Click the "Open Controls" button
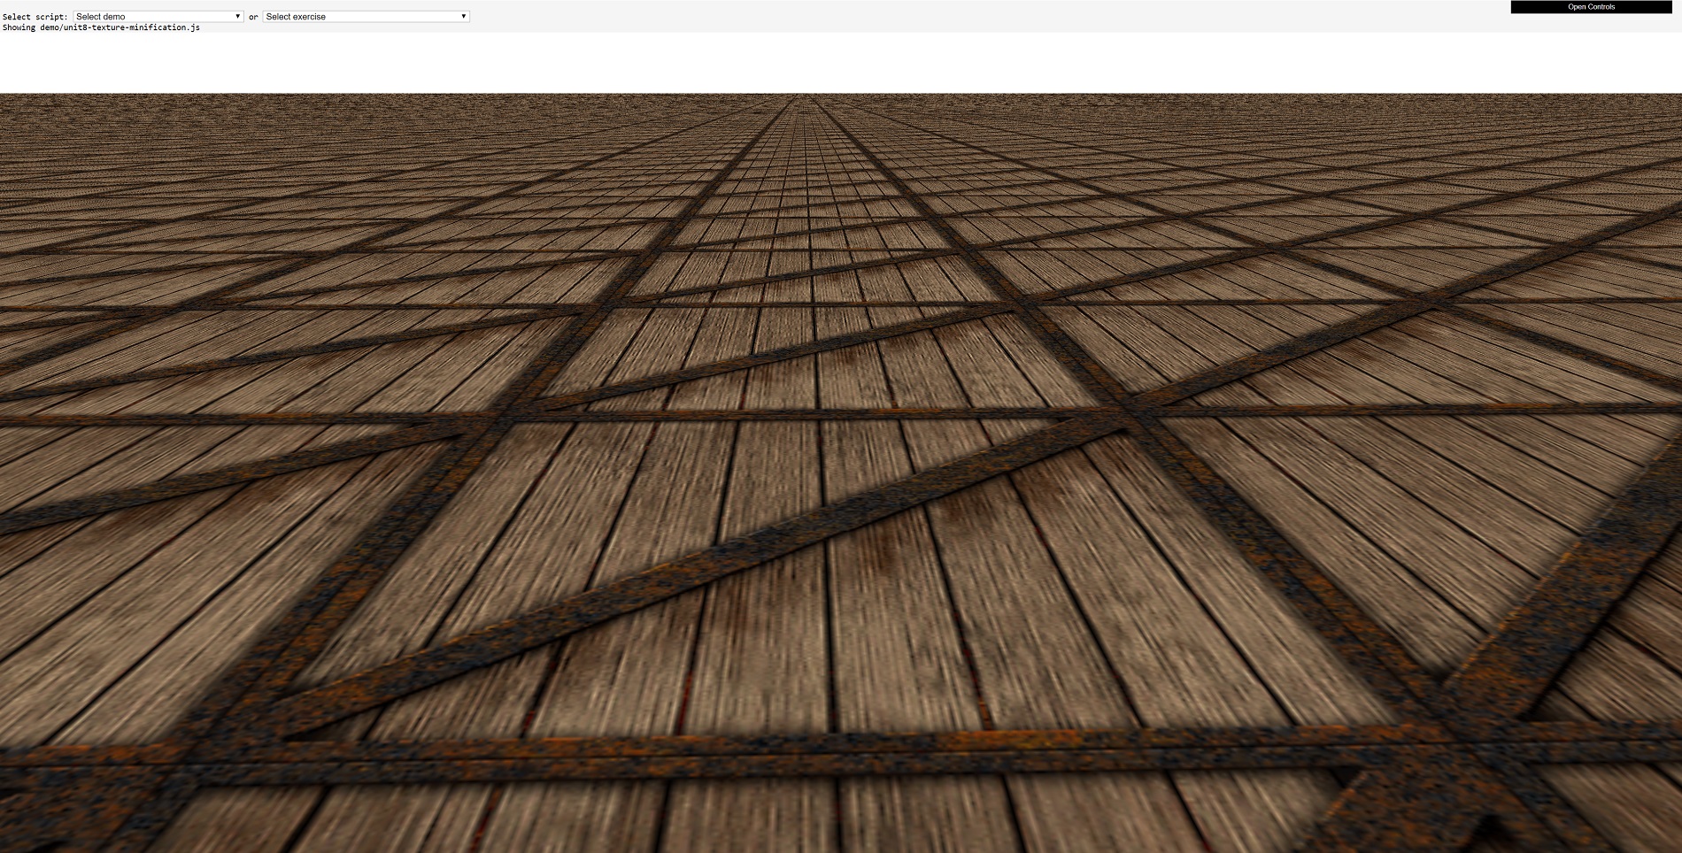The width and height of the screenshot is (1682, 853). [1591, 7]
